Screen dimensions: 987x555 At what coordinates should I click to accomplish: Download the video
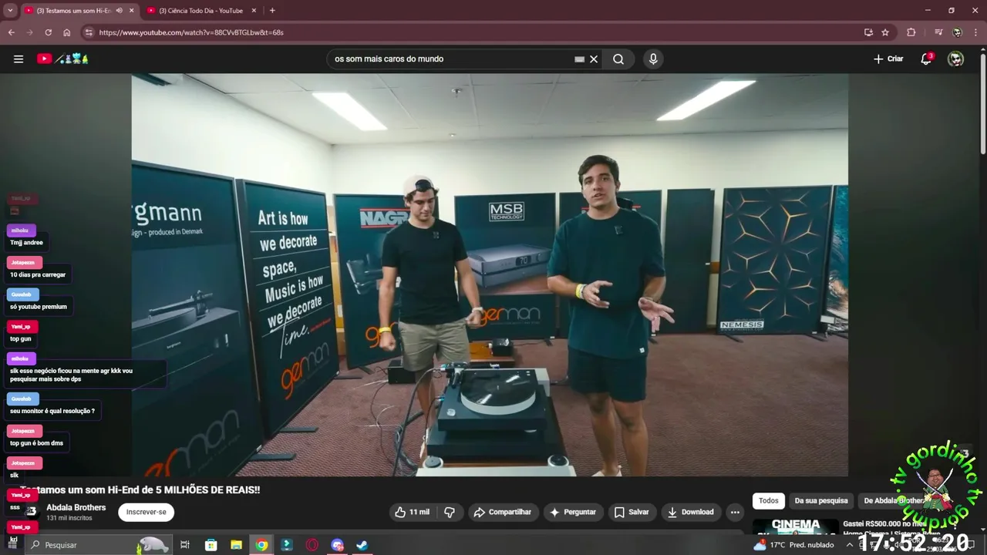(690, 512)
